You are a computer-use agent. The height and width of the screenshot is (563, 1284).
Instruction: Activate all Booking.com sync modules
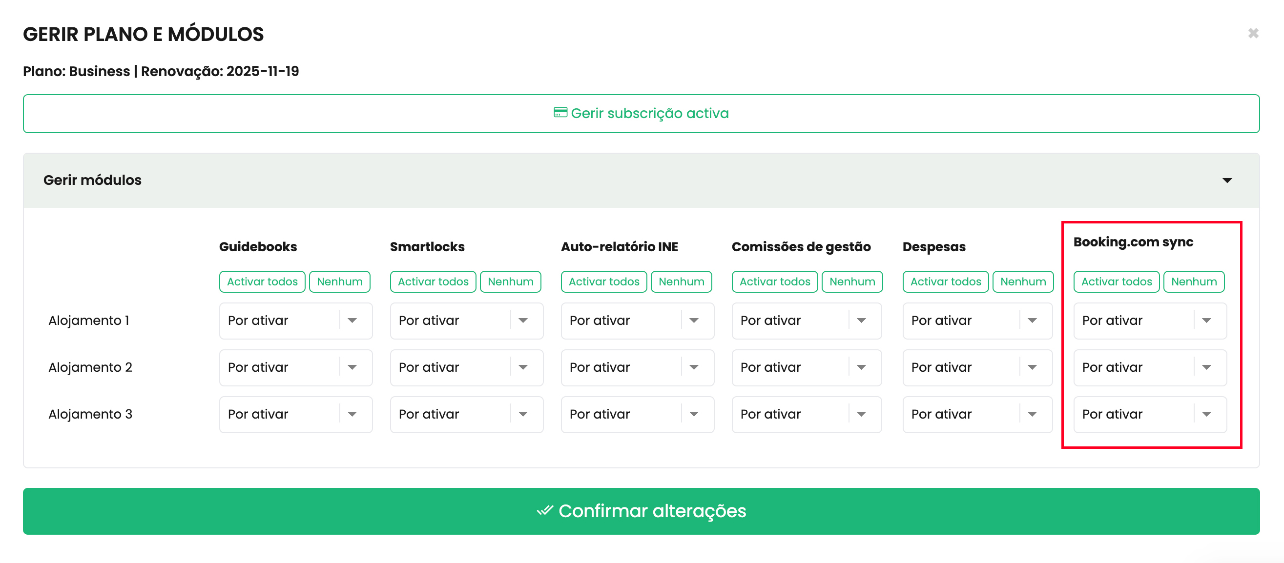1117,281
